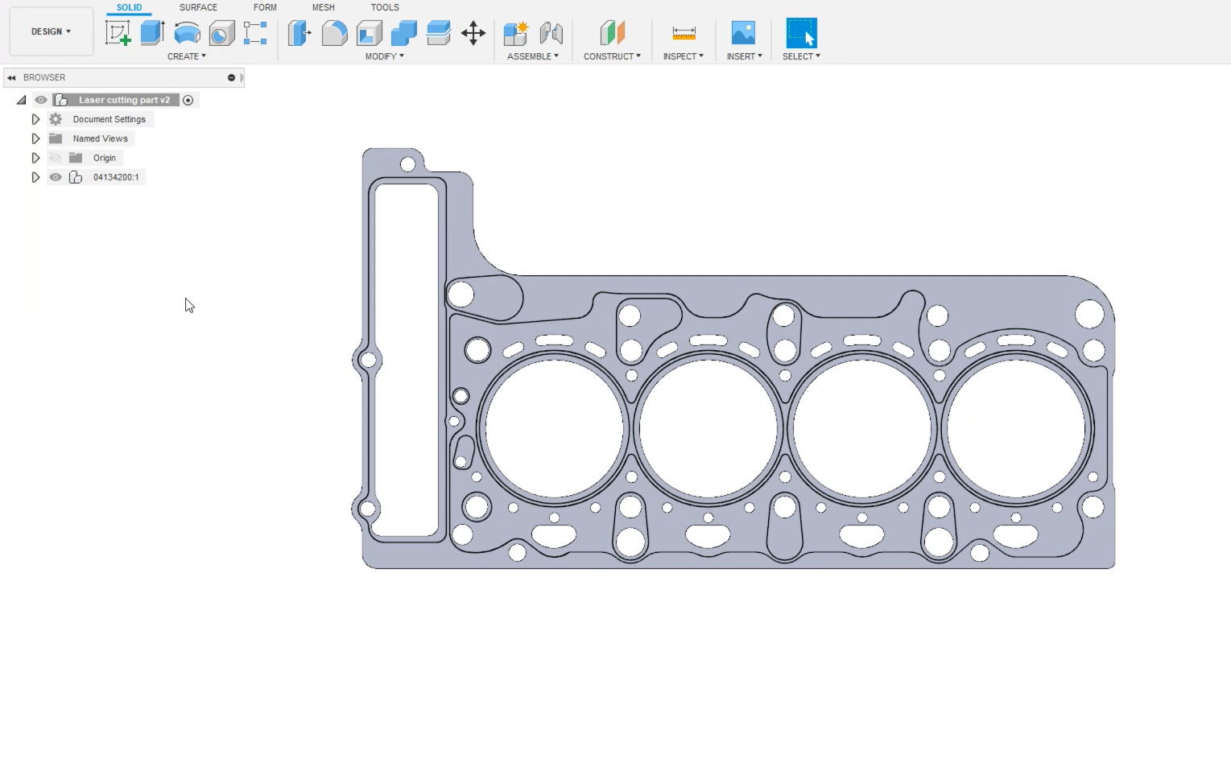Activate the Fillet tool
Screen dimensions: 1231x767
click(x=334, y=33)
